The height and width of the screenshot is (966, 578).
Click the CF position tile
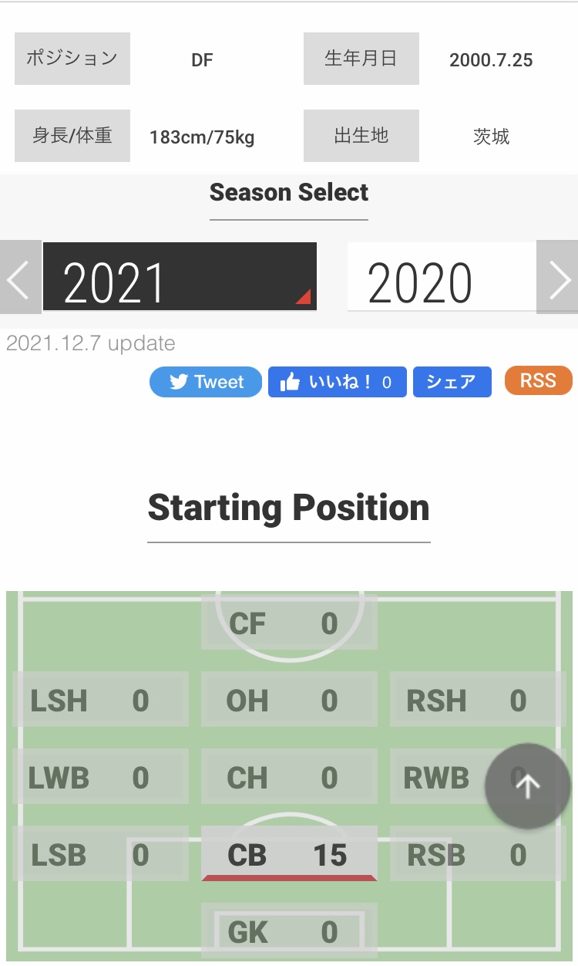click(289, 623)
